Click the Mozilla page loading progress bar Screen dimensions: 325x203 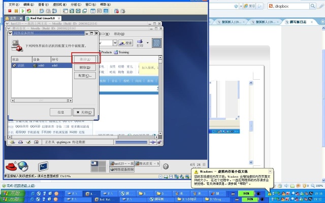click(131, 142)
